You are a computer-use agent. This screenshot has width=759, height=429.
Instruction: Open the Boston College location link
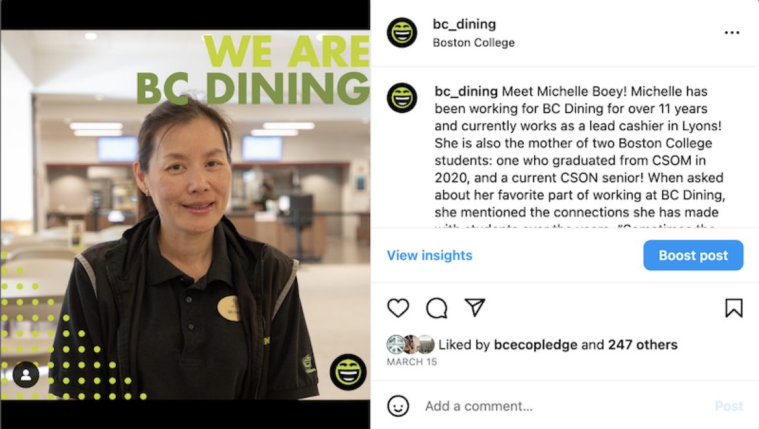(474, 43)
